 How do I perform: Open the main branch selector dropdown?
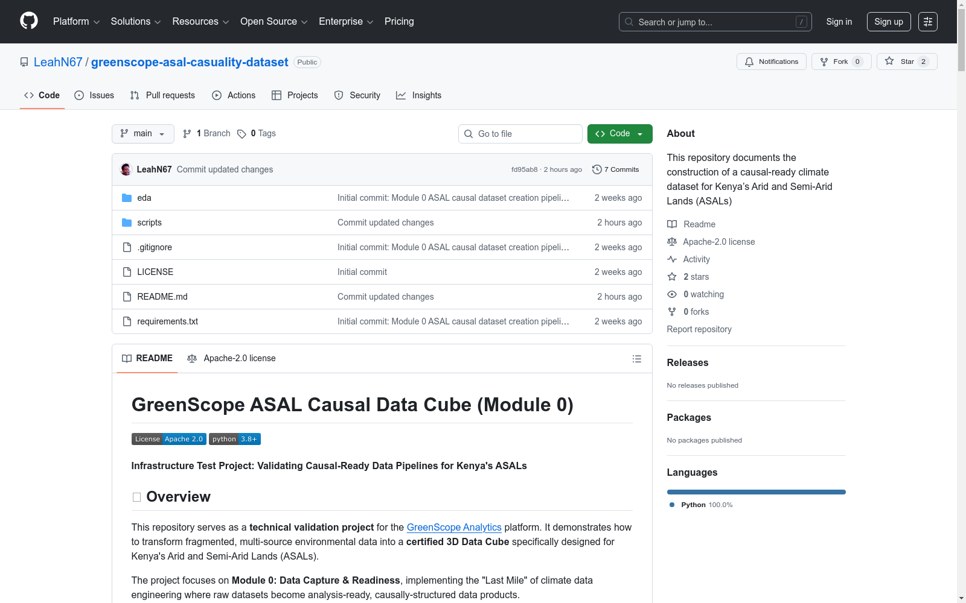point(143,134)
